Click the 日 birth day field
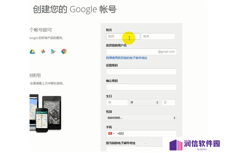Screen dimensions: 227x153 (168, 103)
